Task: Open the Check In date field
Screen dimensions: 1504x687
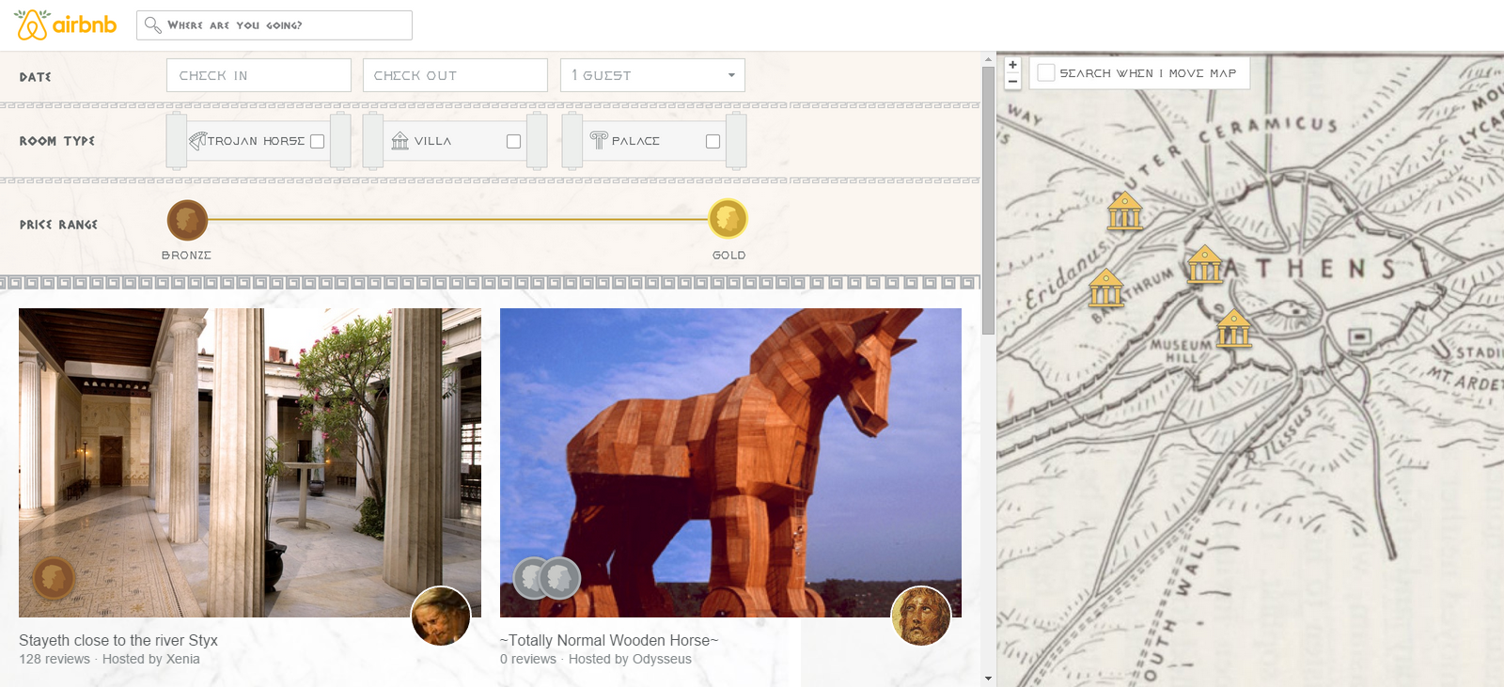Action: pyautogui.click(x=258, y=75)
